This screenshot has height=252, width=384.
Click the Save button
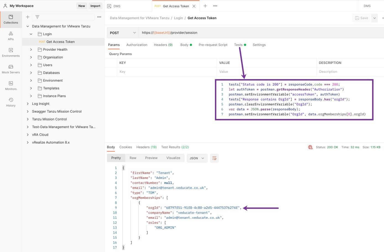point(362,18)
